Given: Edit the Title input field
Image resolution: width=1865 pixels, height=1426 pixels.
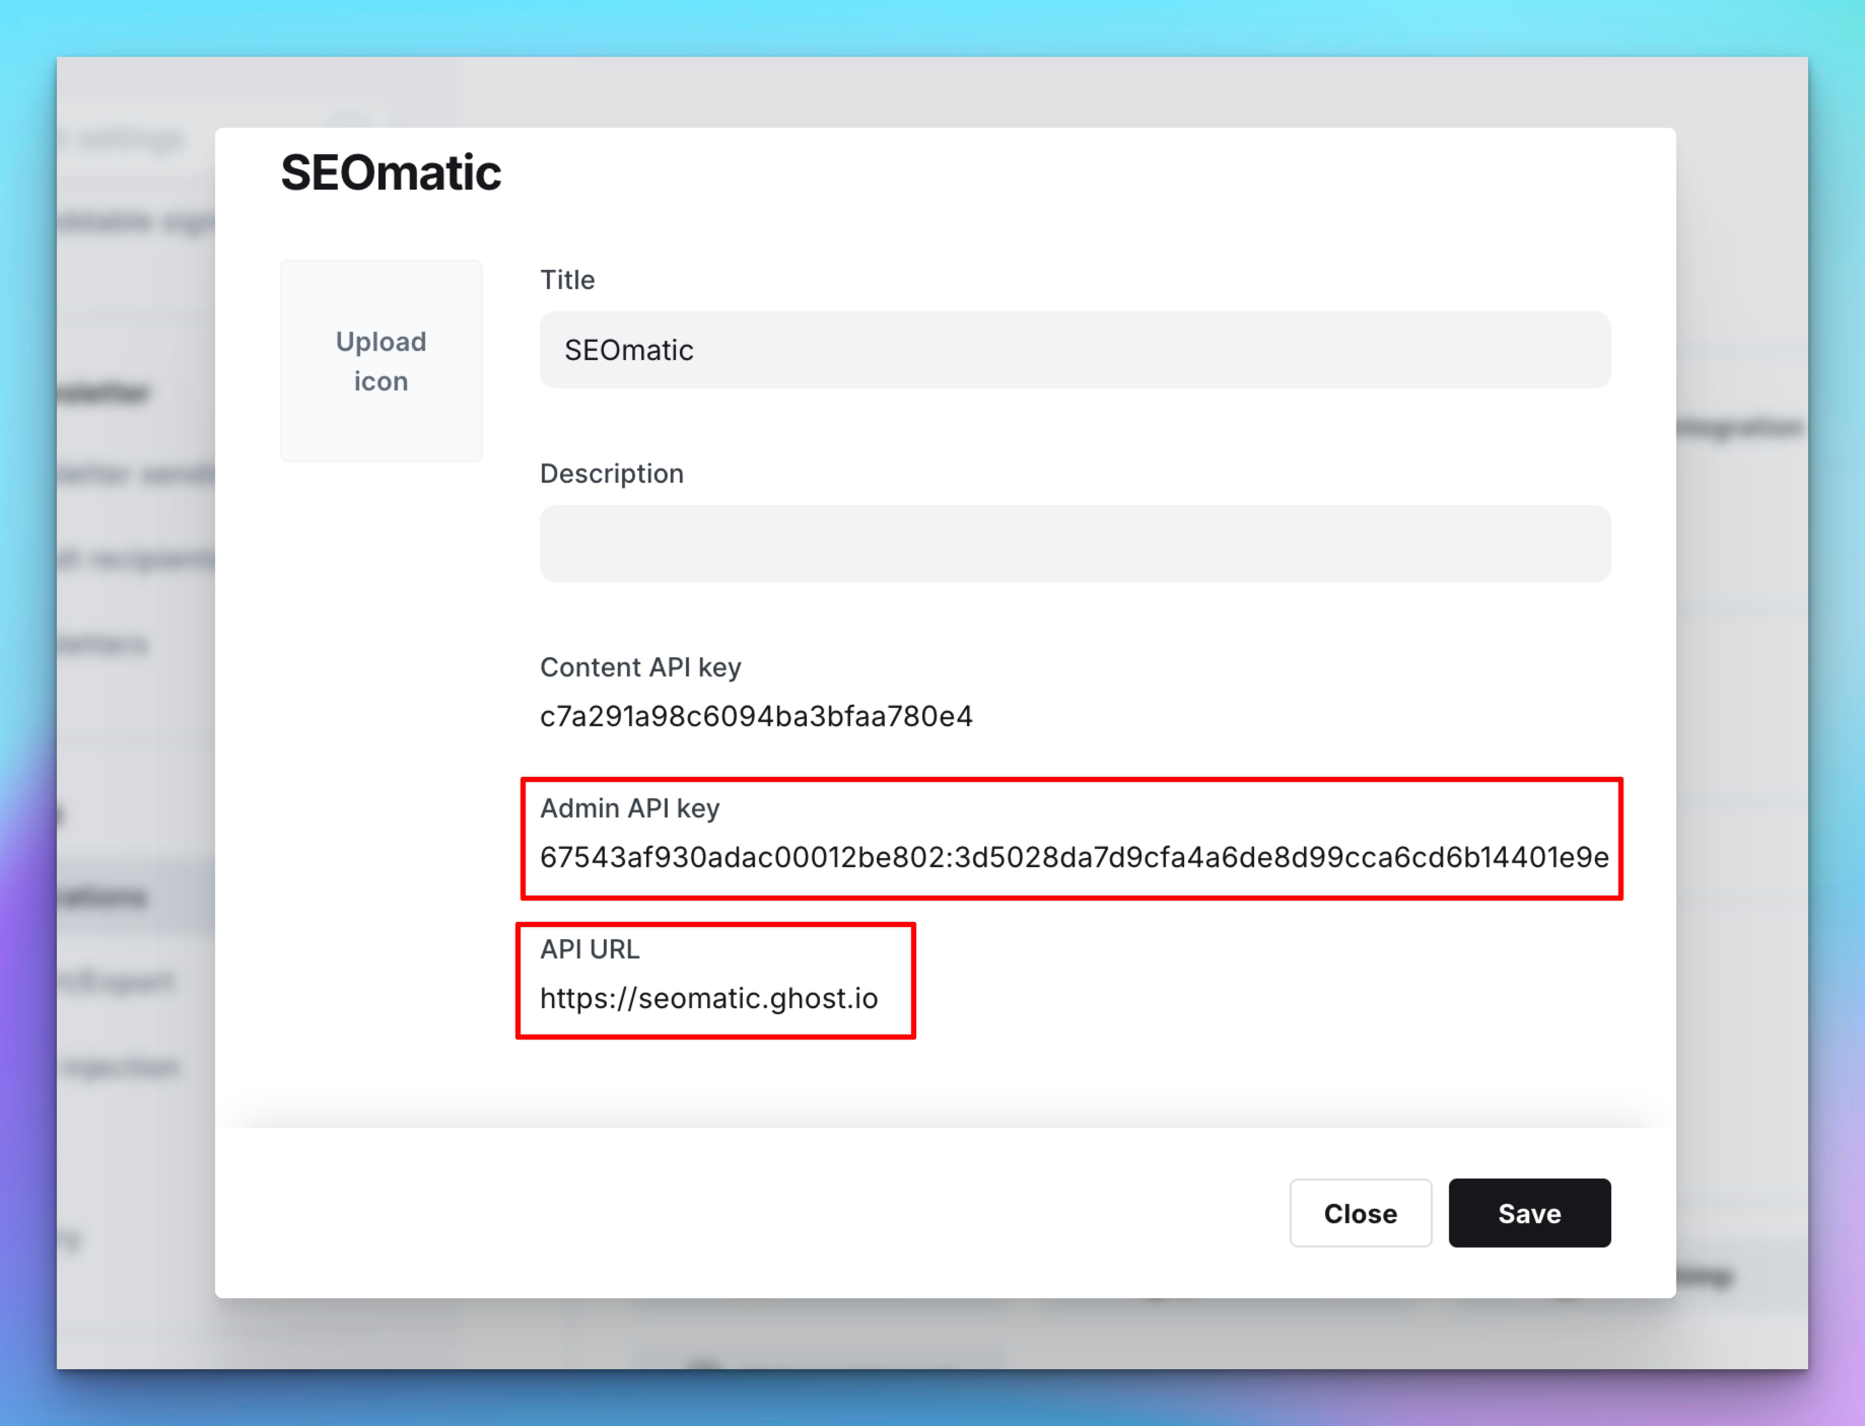Looking at the screenshot, I should 1075,350.
